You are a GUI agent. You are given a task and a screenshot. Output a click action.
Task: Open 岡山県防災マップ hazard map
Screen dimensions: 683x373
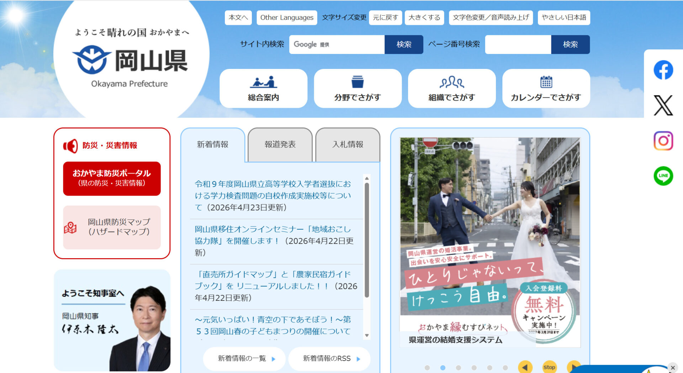(112, 227)
